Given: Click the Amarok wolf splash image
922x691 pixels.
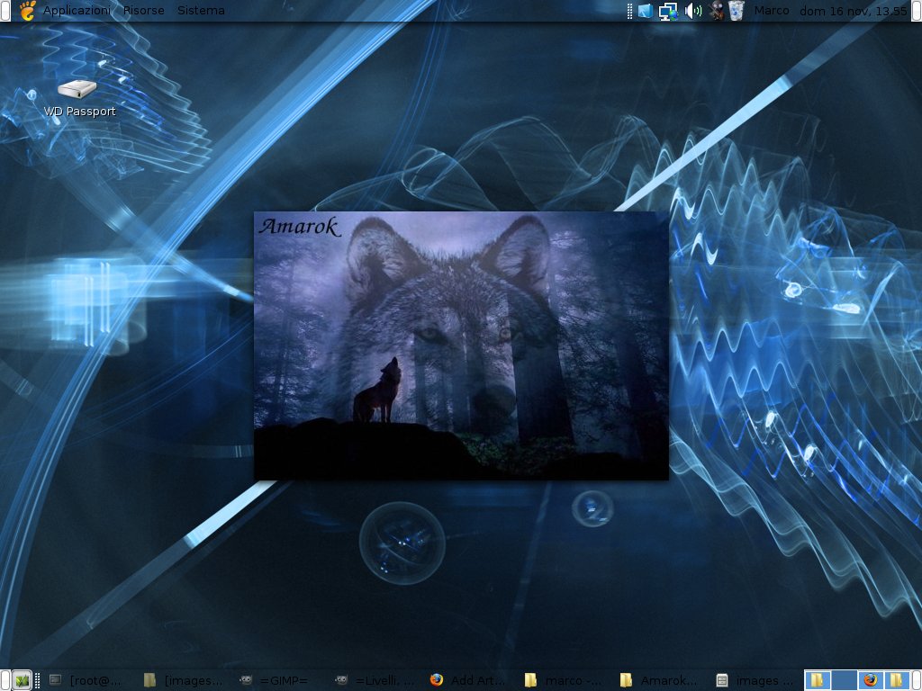Looking at the screenshot, I should click(461, 345).
